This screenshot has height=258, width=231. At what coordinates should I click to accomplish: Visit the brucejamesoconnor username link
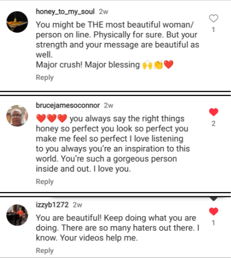point(68,105)
